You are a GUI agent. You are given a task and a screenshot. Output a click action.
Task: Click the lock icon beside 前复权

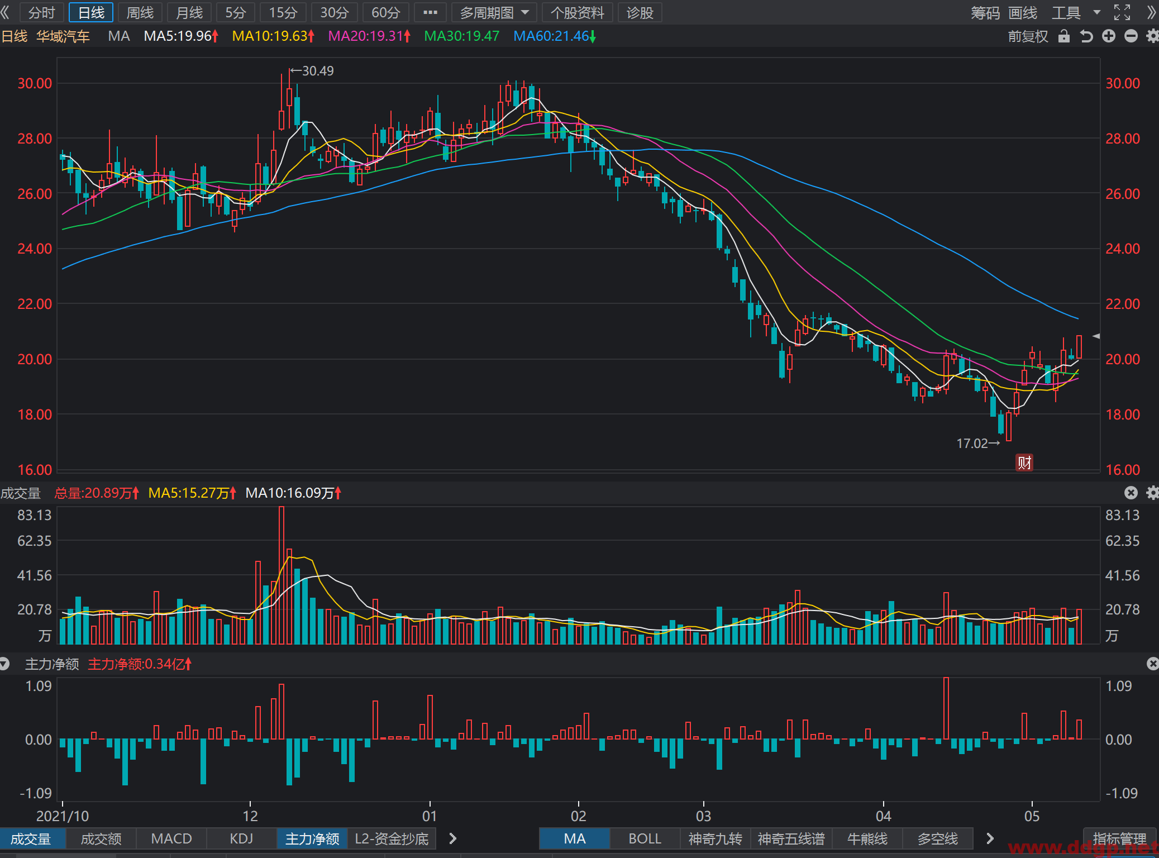tap(1064, 36)
